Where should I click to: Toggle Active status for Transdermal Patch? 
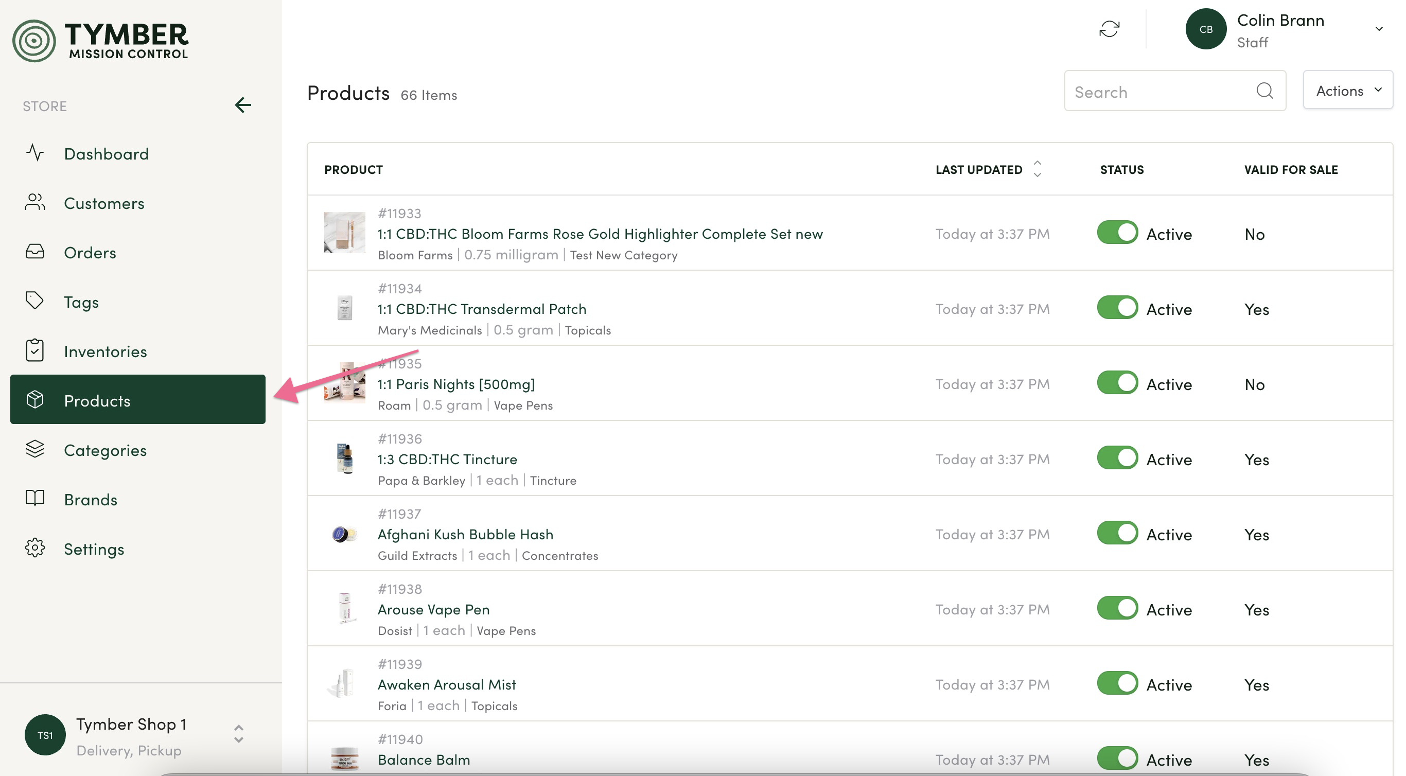1117,308
